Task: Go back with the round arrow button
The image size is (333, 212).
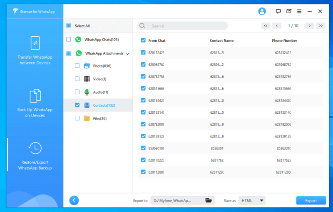Action: tap(74, 200)
